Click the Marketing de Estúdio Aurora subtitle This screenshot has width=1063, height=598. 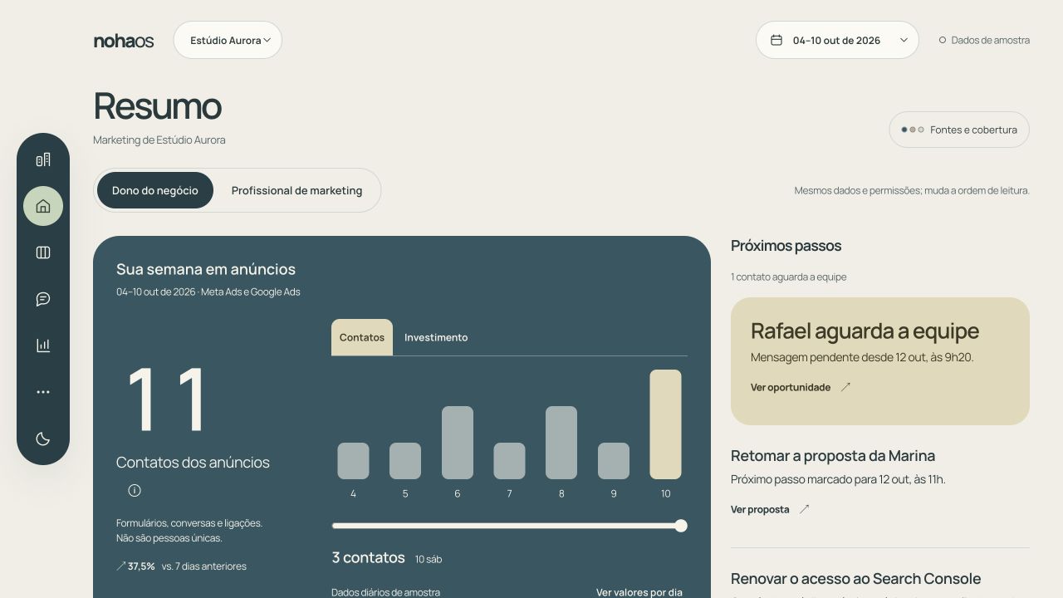coord(159,140)
